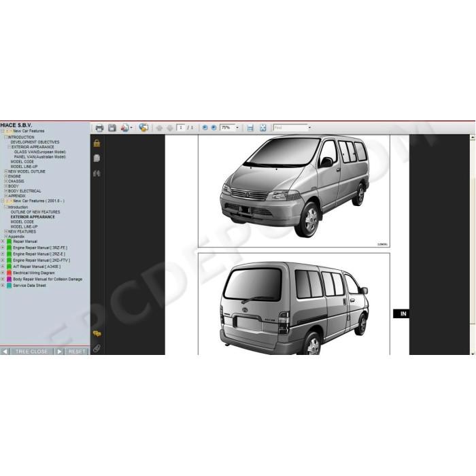Open Body Repair Manual for Collision Damage
Screen dimensions: 476x476
[x=48, y=279]
